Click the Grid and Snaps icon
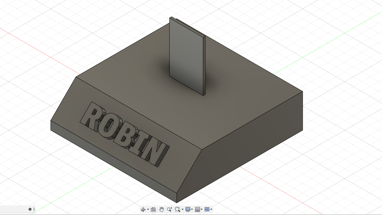The height and width of the screenshot is (215, 382). [x=198, y=209]
